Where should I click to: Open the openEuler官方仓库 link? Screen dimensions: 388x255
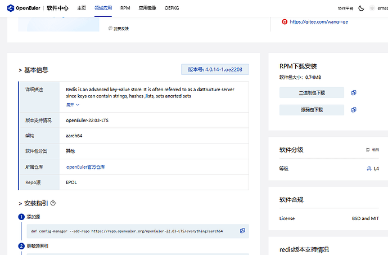pos(85,167)
